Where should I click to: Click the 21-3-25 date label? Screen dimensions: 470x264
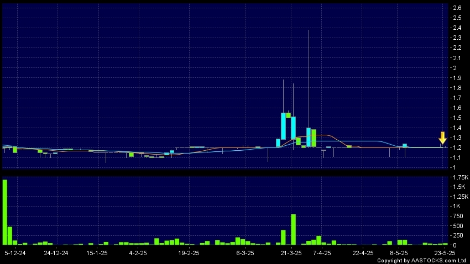point(291,253)
